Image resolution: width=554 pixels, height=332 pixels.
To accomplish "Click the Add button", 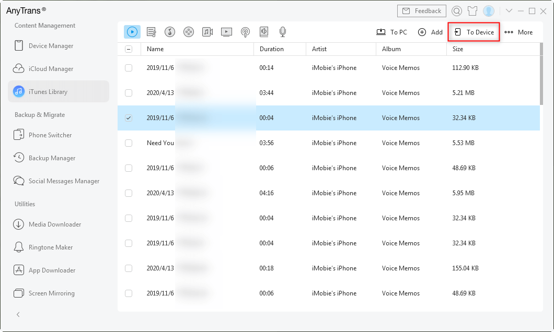I will [430, 32].
